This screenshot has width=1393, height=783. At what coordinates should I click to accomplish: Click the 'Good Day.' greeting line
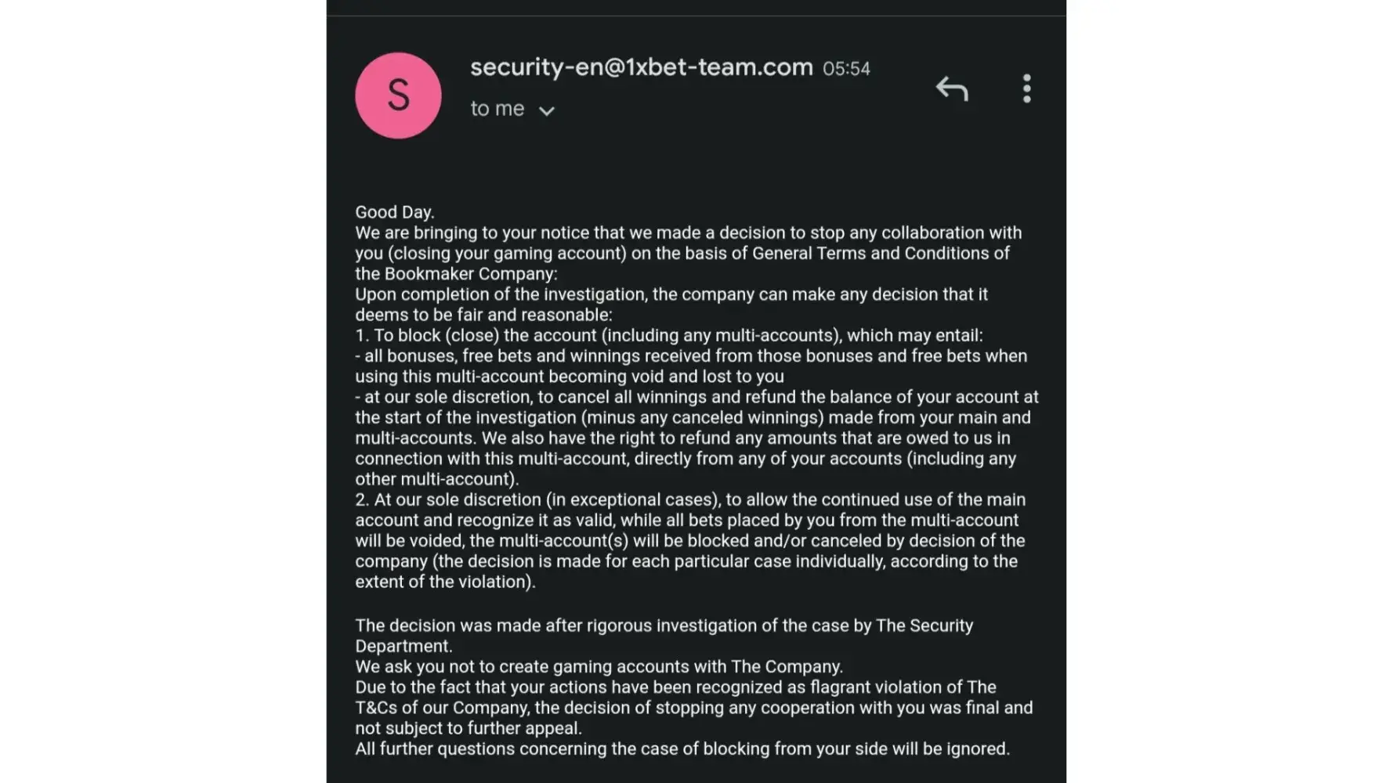(394, 212)
